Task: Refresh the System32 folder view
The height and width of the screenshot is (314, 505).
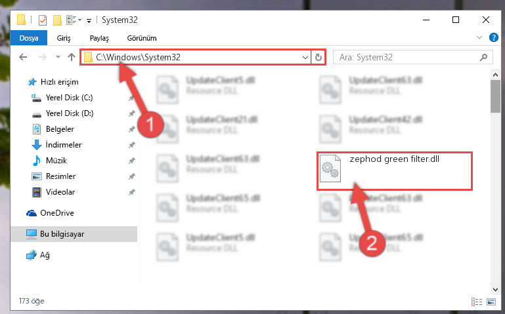Action: tap(318, 57)
